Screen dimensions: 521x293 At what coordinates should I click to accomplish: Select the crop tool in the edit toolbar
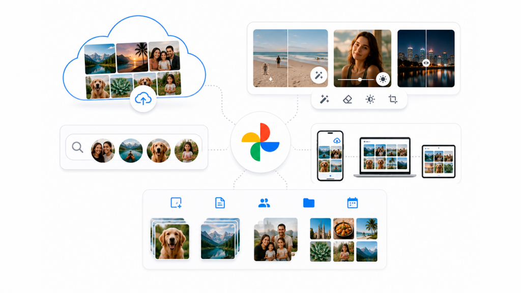coord(393,99)
